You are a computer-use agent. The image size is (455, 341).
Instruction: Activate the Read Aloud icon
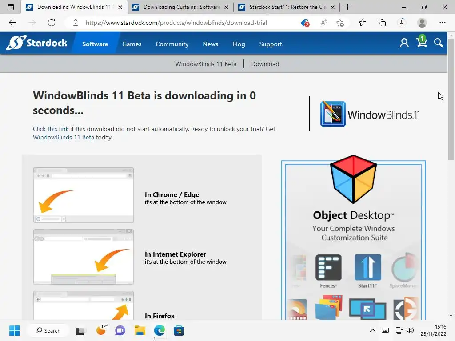pyautogui.click(x=324, y=23)
